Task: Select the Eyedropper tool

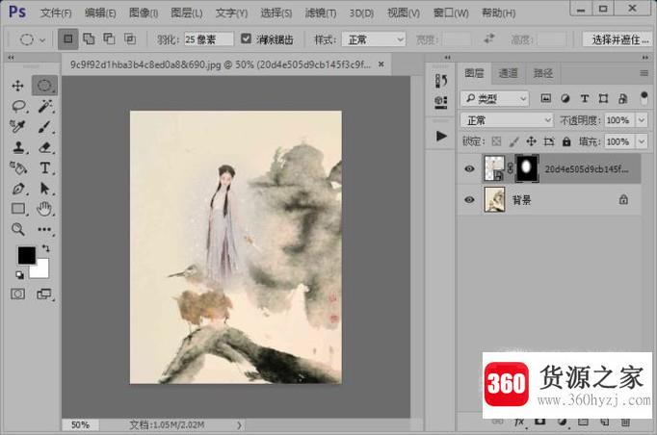Action: tap(17, 126)
